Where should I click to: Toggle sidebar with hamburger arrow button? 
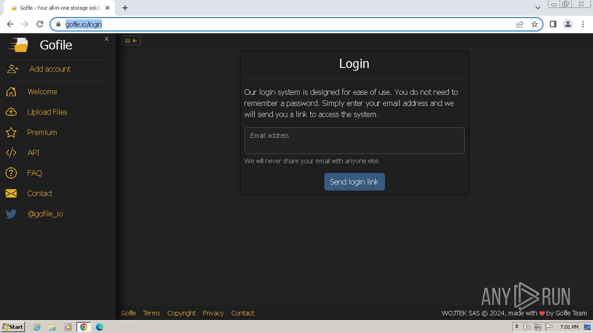pyautogui.click(x=131, y=41)
